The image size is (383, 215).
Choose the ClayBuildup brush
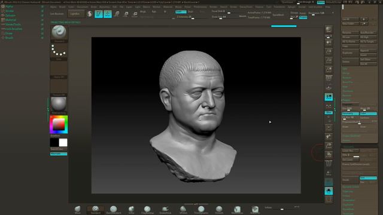click(147, 210)
